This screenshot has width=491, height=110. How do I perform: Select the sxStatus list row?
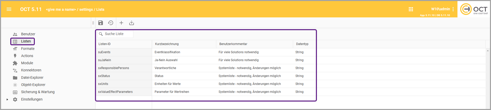click(104, 76)
